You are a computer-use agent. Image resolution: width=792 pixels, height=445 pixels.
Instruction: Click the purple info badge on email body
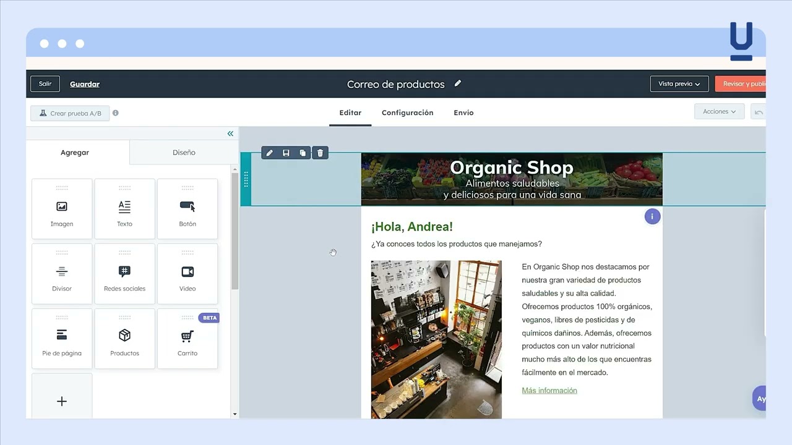[x=652, y=216]
